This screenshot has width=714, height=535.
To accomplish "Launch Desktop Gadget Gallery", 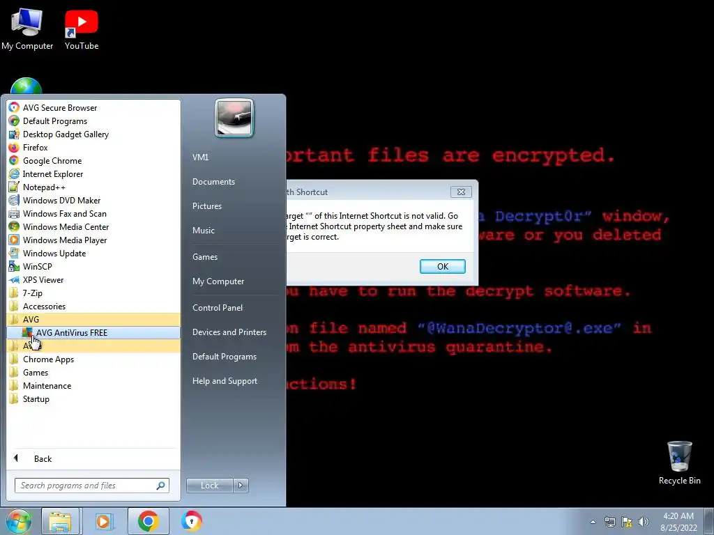I will (93, 134).
